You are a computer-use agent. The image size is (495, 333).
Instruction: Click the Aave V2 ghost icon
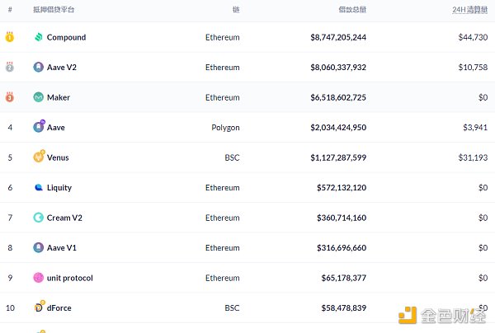coord(38,67)
